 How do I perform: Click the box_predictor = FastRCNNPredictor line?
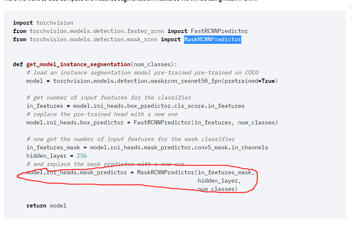(x=152, y=123)
